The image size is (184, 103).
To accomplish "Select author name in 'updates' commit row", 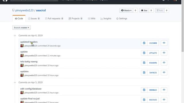I will click(x=31, y=75).
